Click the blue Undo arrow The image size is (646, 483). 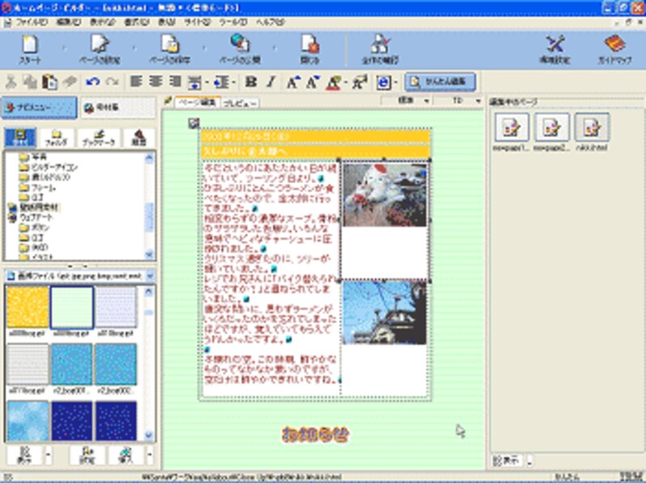click(93, 82)
